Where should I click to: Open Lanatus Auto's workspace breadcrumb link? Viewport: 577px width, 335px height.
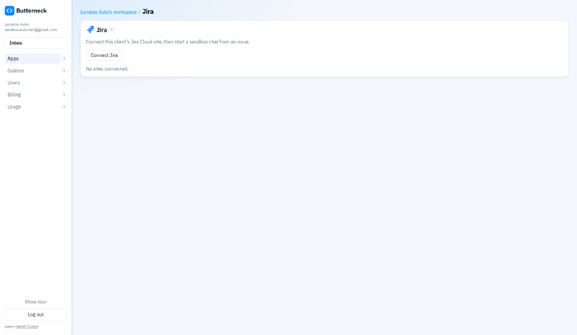pyautogui.click(x=109, y=12)
